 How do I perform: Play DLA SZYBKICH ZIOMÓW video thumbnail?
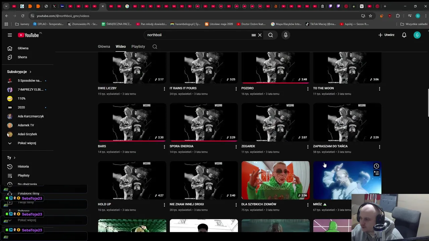[275, 180]
